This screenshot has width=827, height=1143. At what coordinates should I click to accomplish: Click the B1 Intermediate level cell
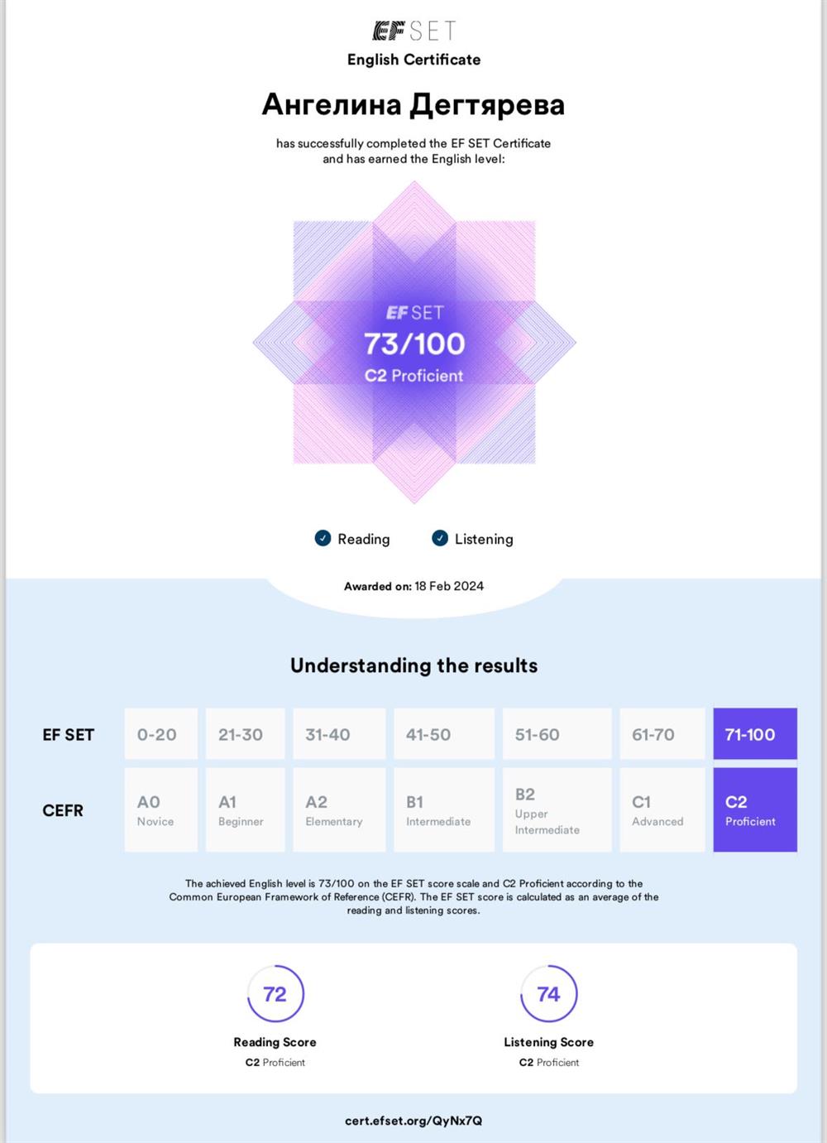[444, 809]
